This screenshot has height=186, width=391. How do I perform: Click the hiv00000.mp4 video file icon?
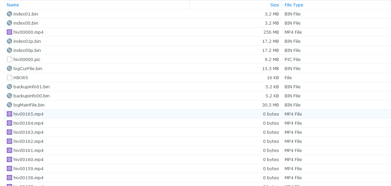tap(9, 32)
